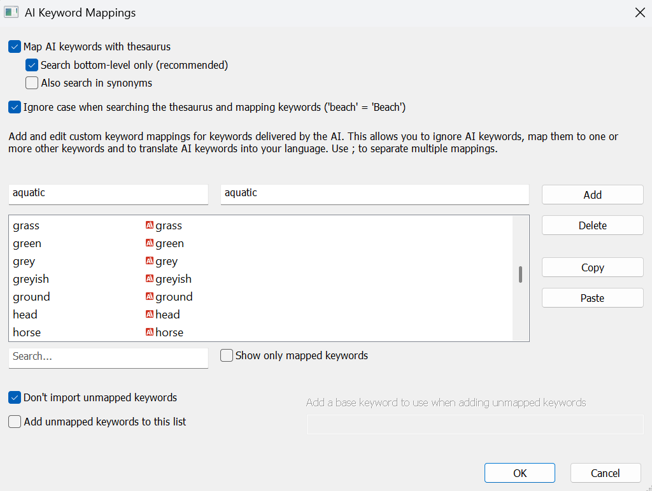Screen dimensions: 652x491
Task: Uncheck Don't import unmapped keywords
Action: [15, 397]
